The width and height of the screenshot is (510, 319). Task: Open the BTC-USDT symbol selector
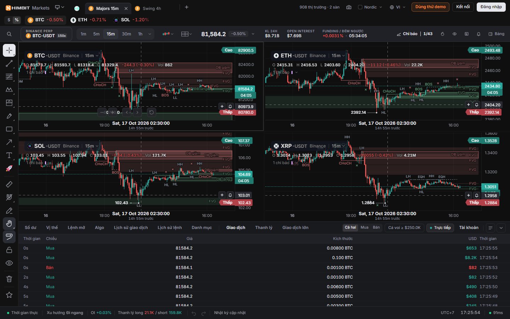[46, 34]
